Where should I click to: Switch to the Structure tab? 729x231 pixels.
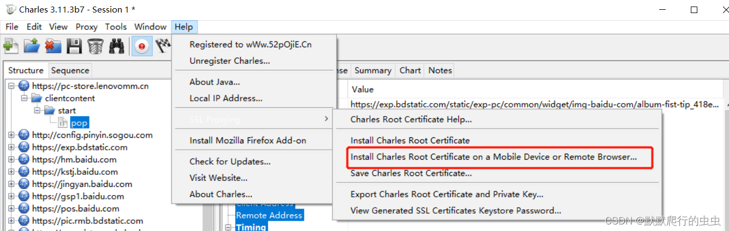click(26, 70)
